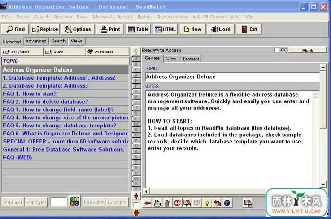Viewport: 331px width, 219px height.
Task: Open the File menu
Action: click(6, 17)
